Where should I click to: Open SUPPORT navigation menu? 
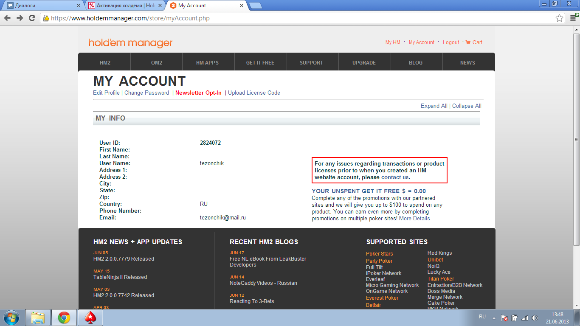[311, 62]
